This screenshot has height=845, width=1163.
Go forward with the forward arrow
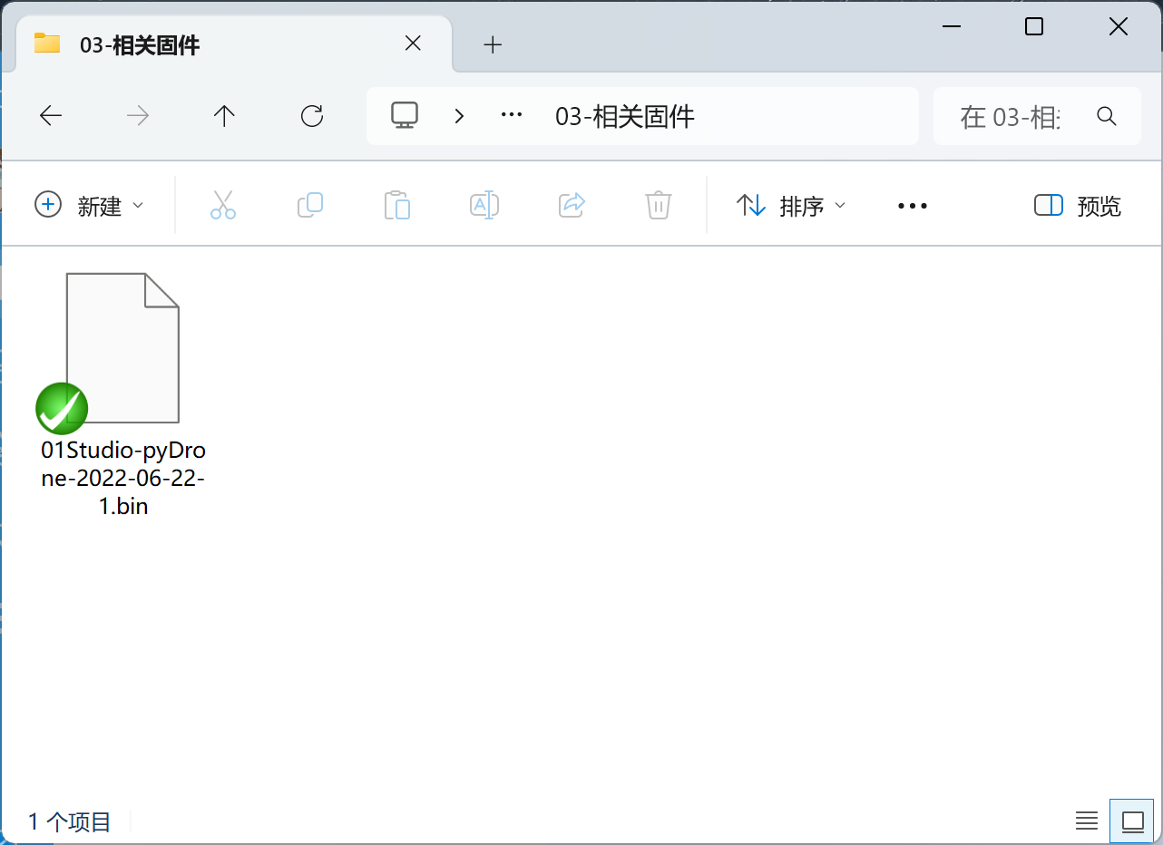click(x=138, y=115)
